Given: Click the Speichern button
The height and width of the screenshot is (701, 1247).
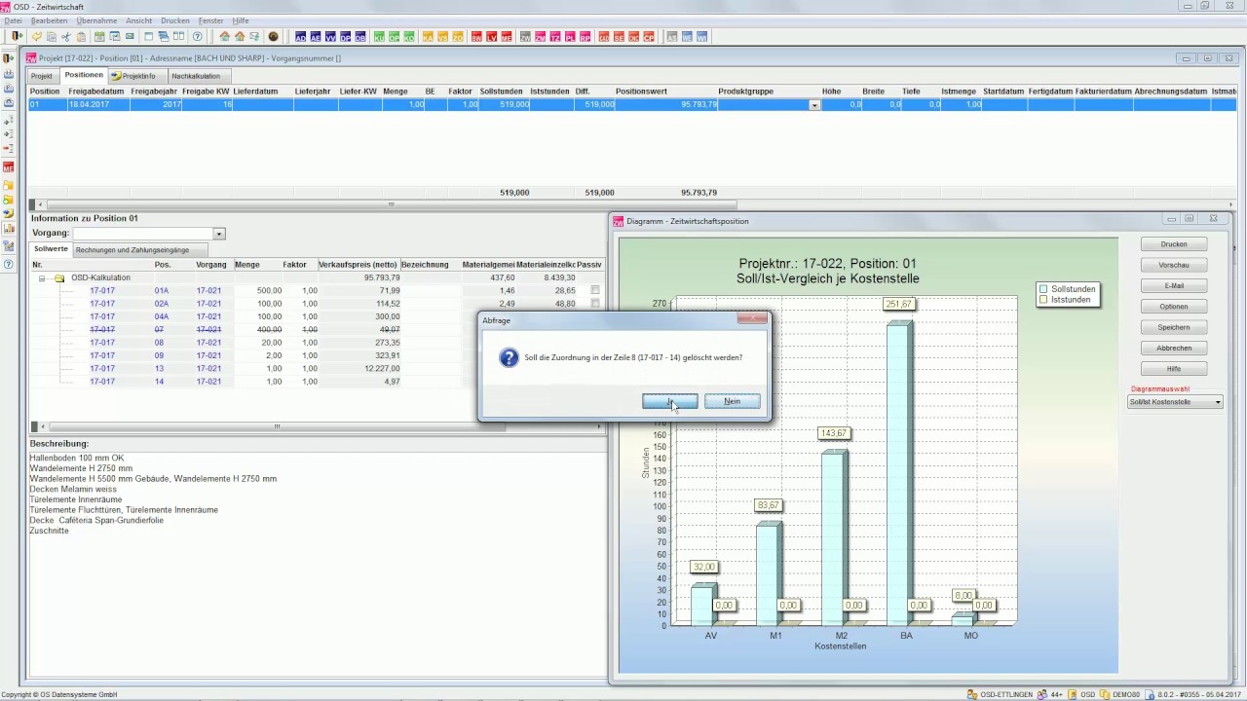Looking at the screenshot, I should point(1174,327).
